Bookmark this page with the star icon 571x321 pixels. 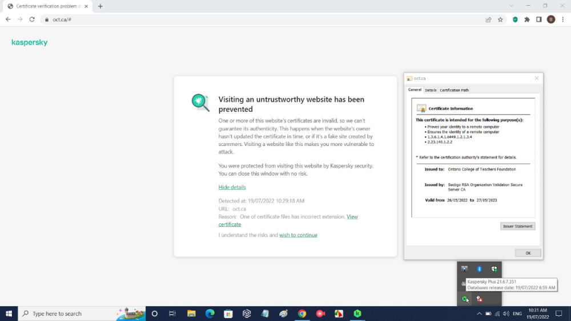click(x=500, y=19)
